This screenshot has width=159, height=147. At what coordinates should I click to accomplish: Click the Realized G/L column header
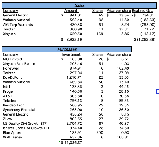(x=142, y=11)
